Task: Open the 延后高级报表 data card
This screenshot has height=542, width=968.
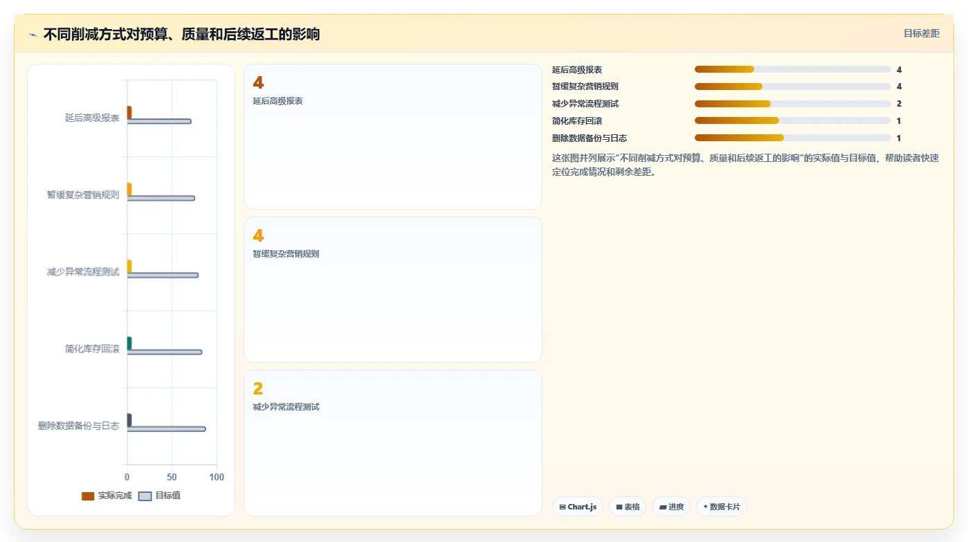Action: click(x=393, y=136)
